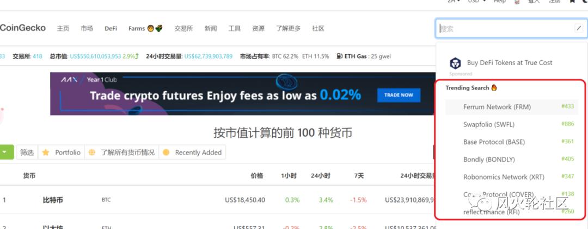Open the 了解更多 menu
Viewport: 588px width, 229px height.
(x=289, y=28)
